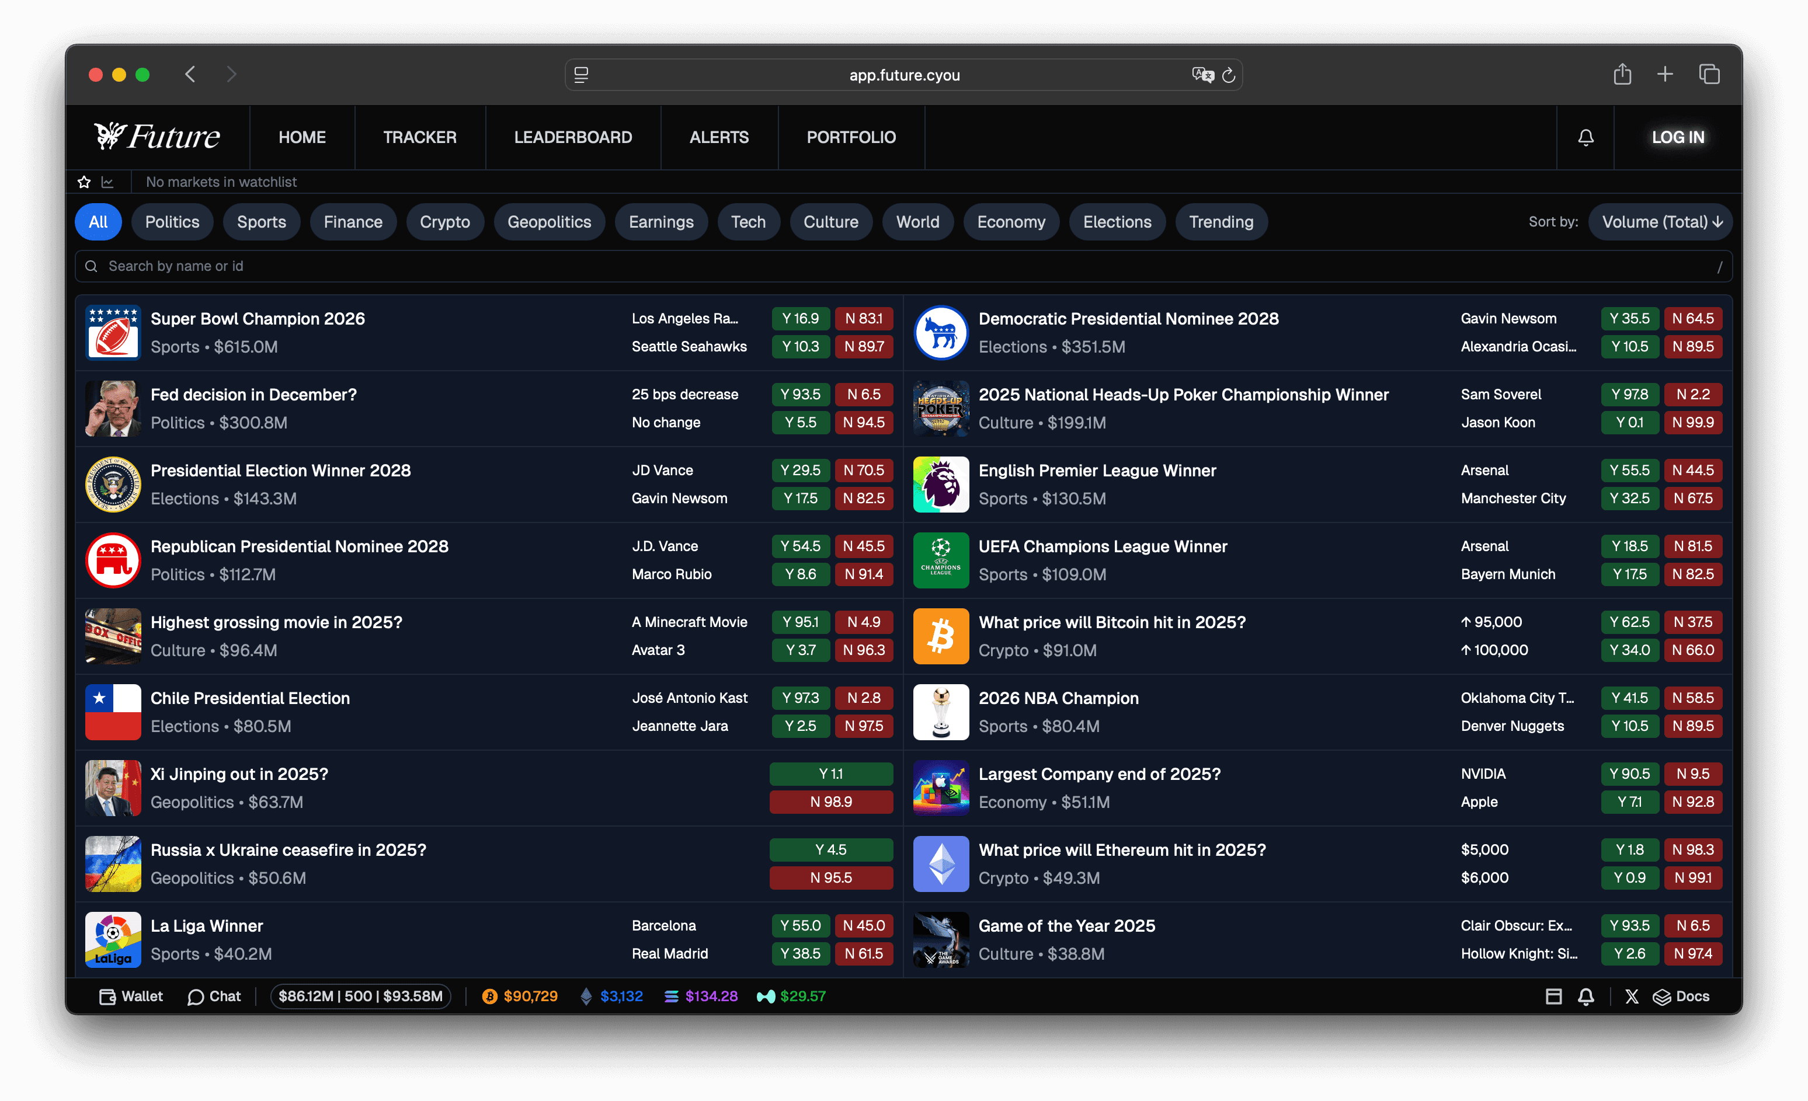The height and width of the screenshot is (1101, 1808).
Task: Click the page translation icon in address bar
Action: point(1201,74)
